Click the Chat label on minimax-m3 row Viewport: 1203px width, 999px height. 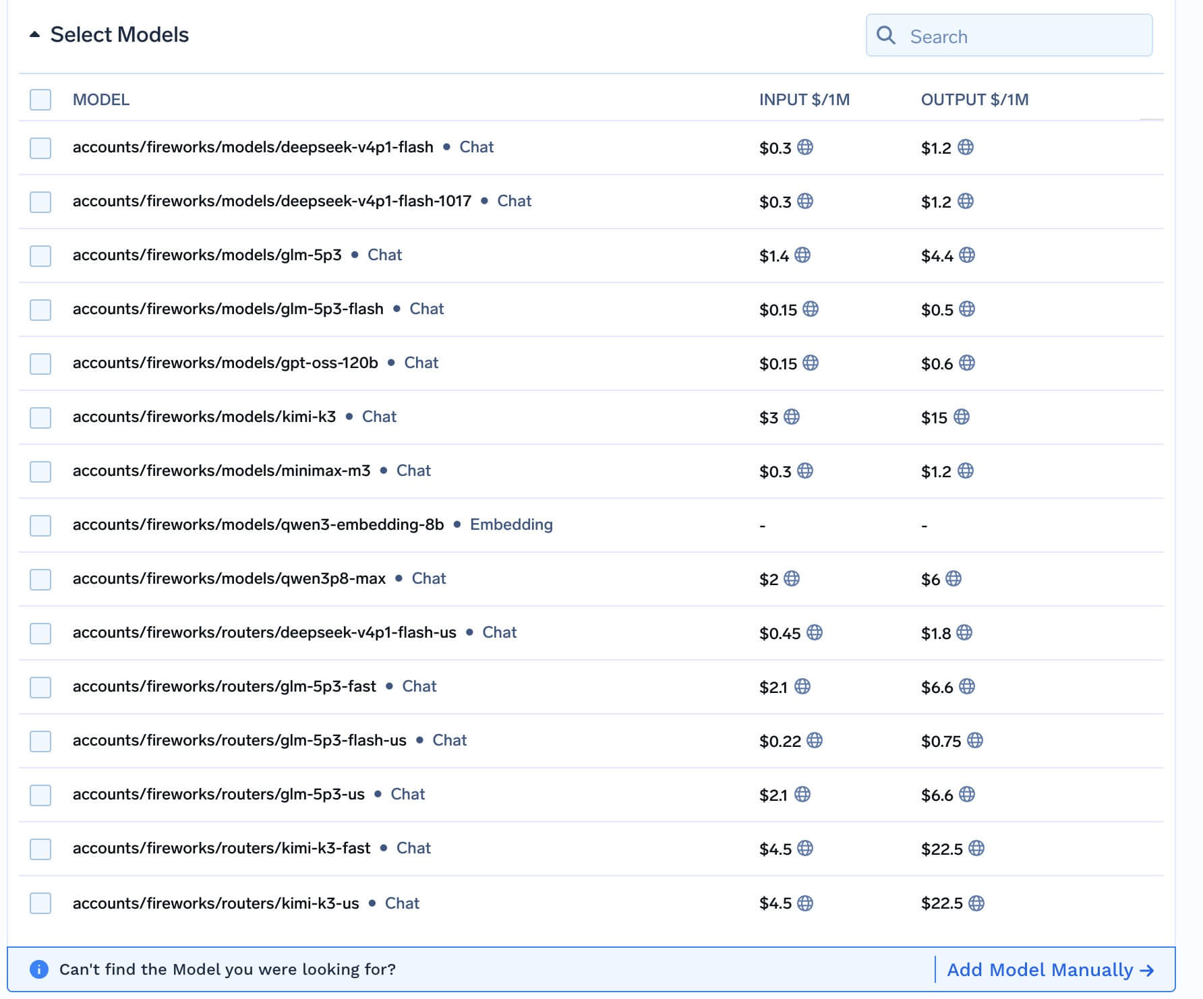point(413,471)
